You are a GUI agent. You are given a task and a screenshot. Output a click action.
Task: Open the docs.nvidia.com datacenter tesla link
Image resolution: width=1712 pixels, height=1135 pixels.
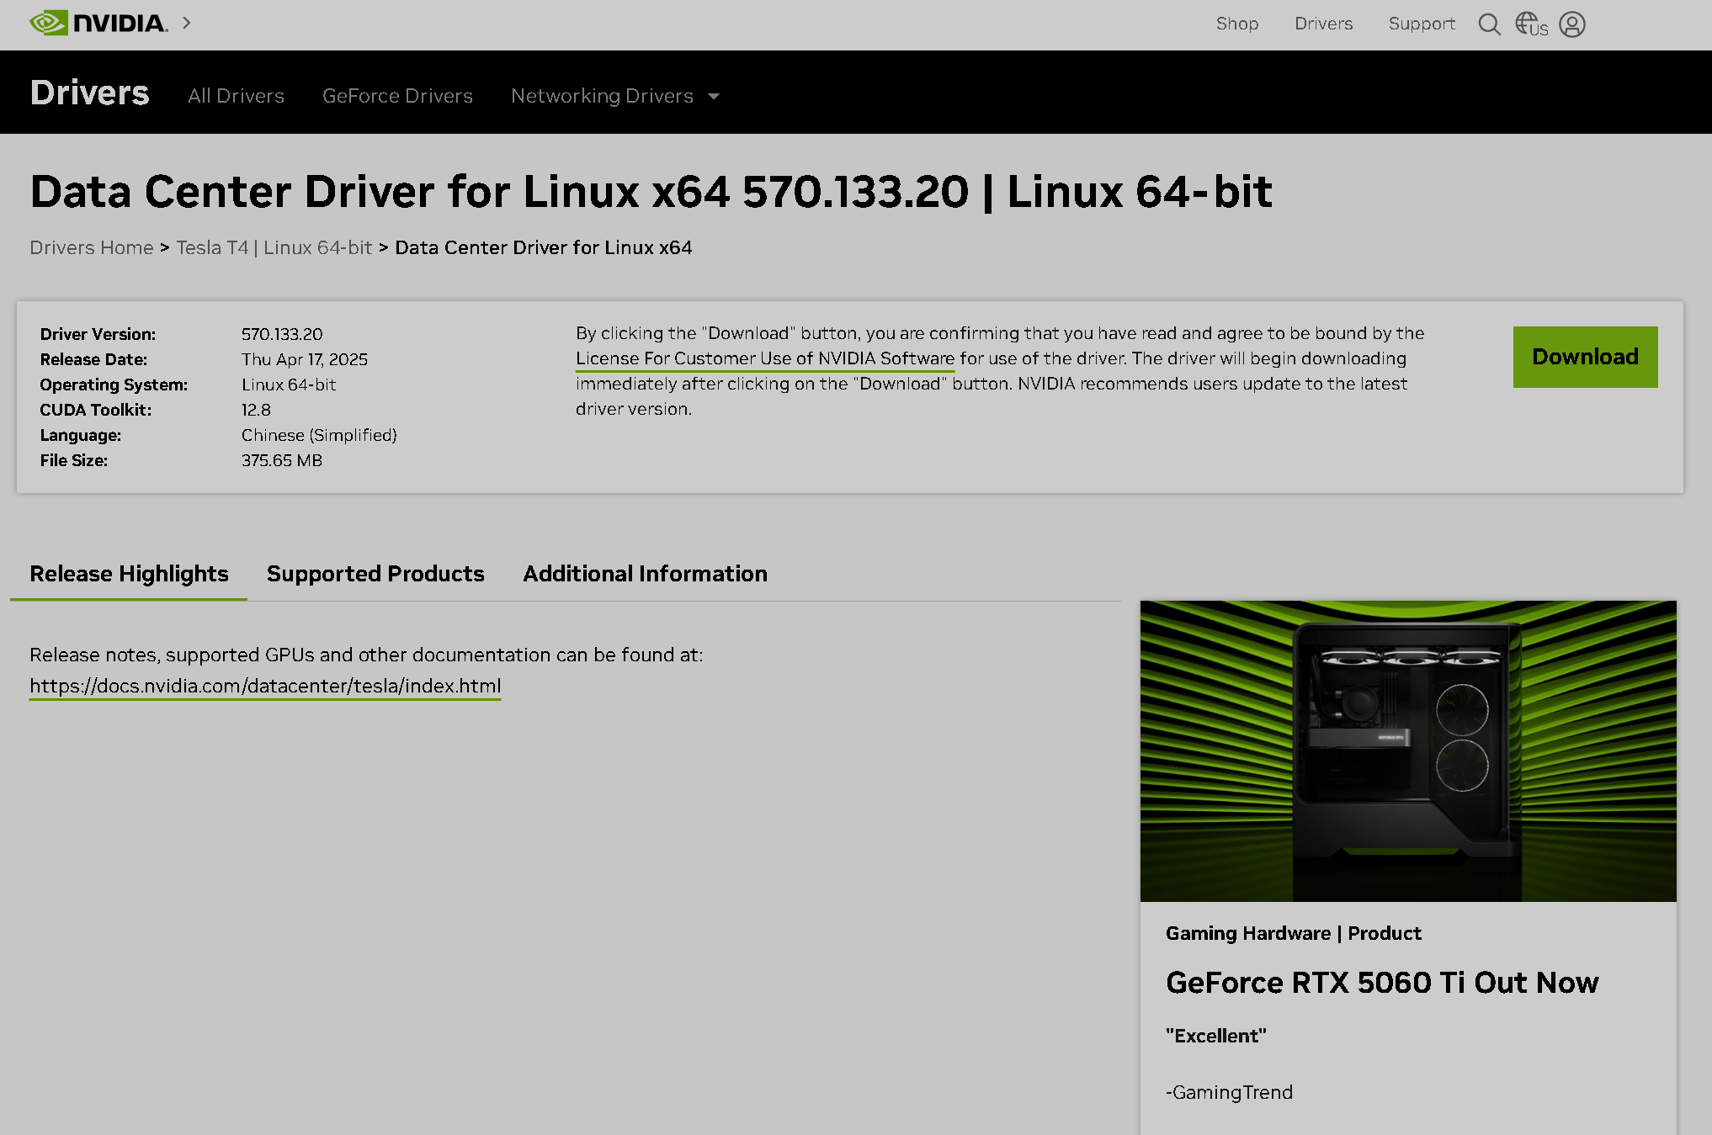coord(265,686)
